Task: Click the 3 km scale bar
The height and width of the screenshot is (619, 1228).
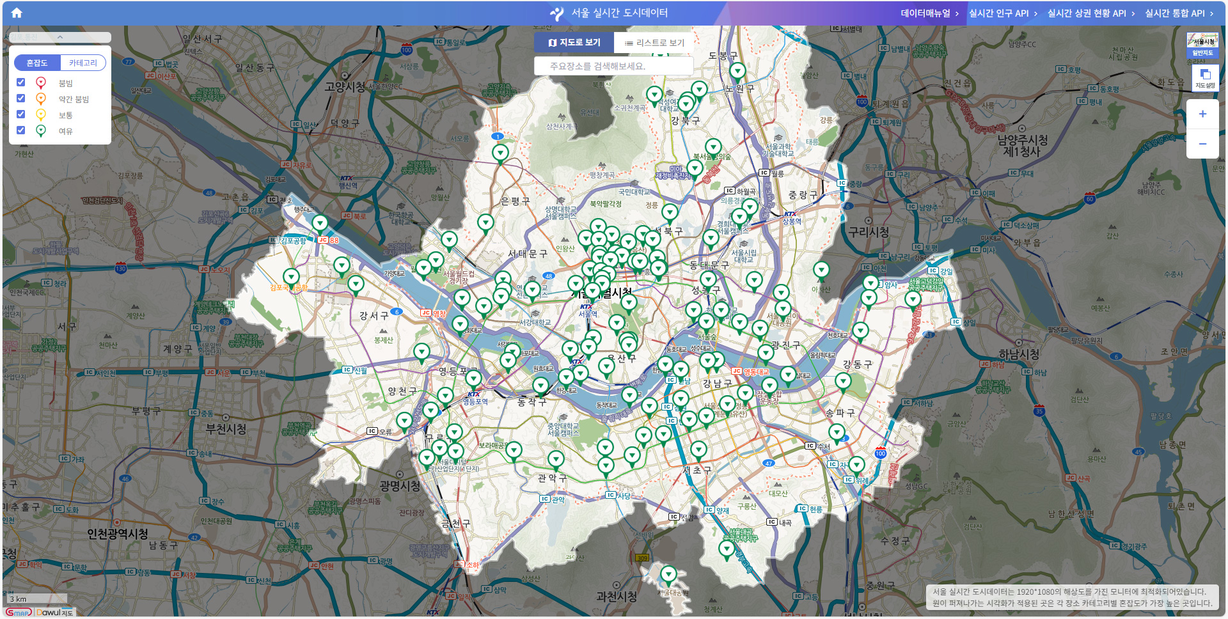Action: 36,599
